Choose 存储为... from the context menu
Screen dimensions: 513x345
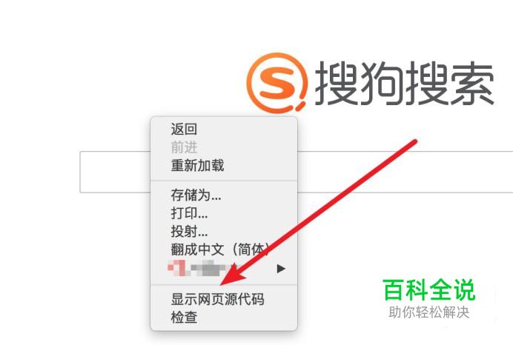tap(196, 195)
